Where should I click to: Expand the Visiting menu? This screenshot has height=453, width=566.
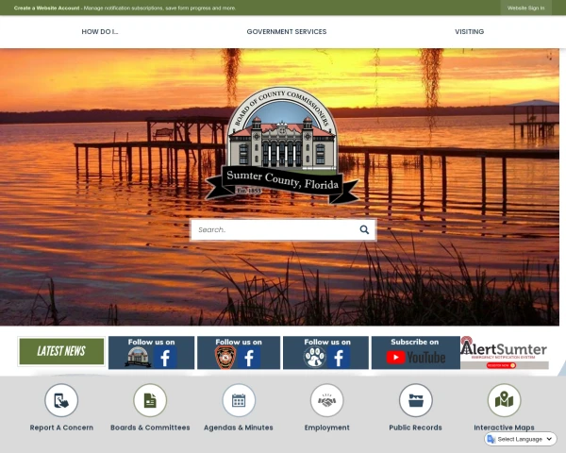(x=469, y=31)
